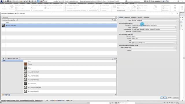Click the create new material icon
The width and height of the screenshot is (185, 104).
[6, 95]
